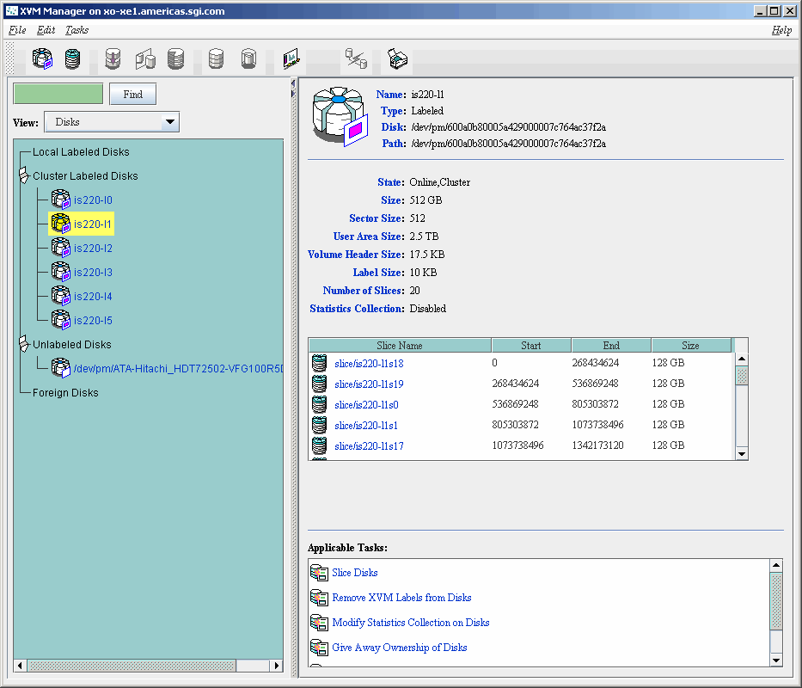Open the slice/is220-l1s17 link

pyautogui.click(x=369, y=445)
